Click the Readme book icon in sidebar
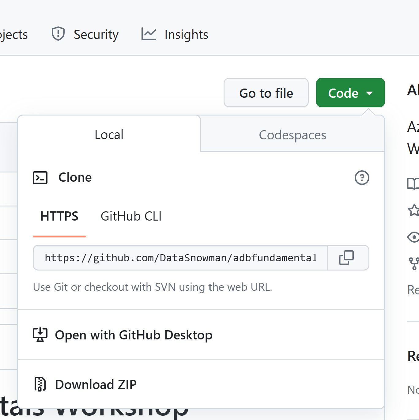Screen dimensions: 419x420 click(x=413, y=184)
